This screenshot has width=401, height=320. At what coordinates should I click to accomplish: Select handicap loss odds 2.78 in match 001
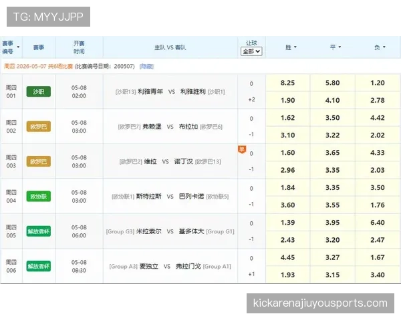378,100
